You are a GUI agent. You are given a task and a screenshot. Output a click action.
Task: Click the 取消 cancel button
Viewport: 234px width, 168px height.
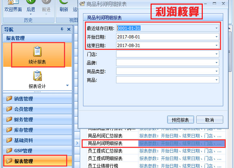[210, 120]
